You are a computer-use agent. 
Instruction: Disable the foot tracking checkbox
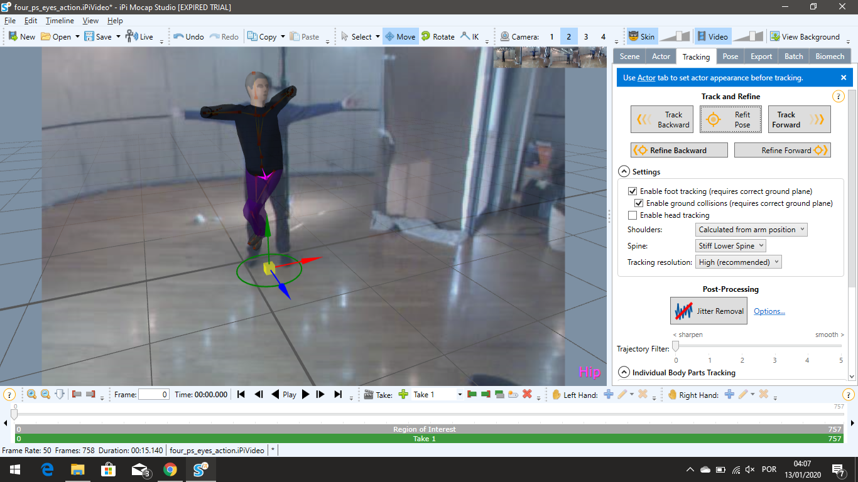coord(633,191)
